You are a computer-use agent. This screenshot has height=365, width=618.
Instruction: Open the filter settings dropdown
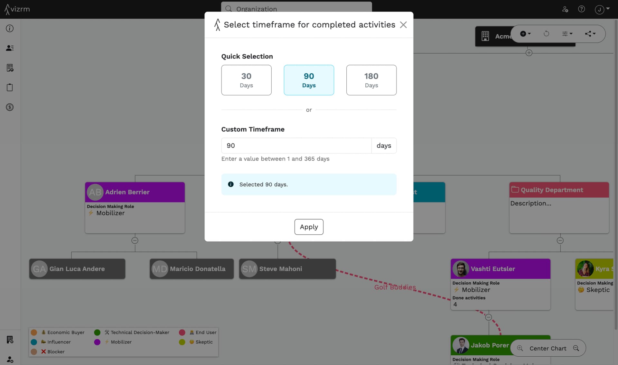(567, 33)
